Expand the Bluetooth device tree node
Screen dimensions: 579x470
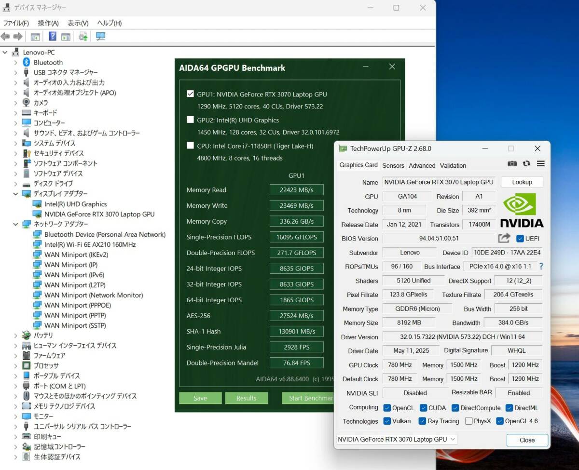(14, 62)
